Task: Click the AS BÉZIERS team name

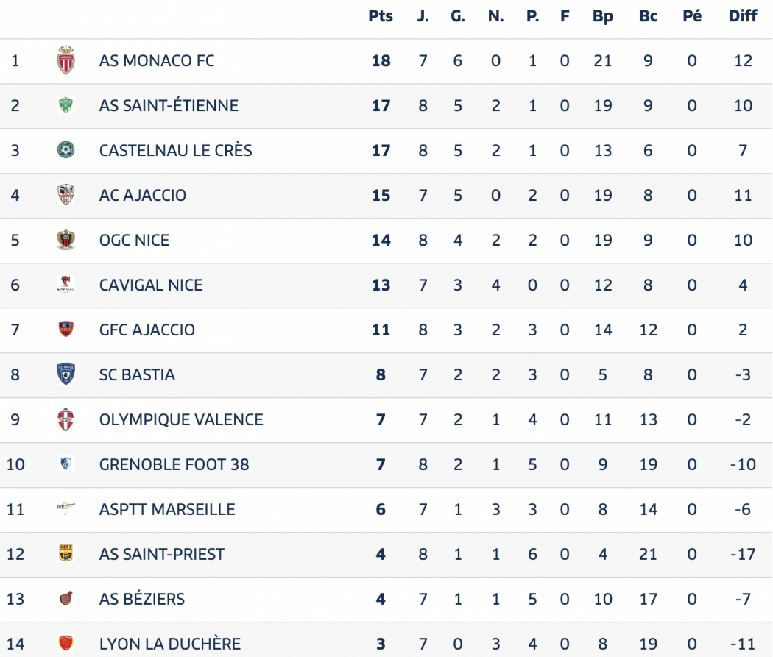Action: coord(142,599)
